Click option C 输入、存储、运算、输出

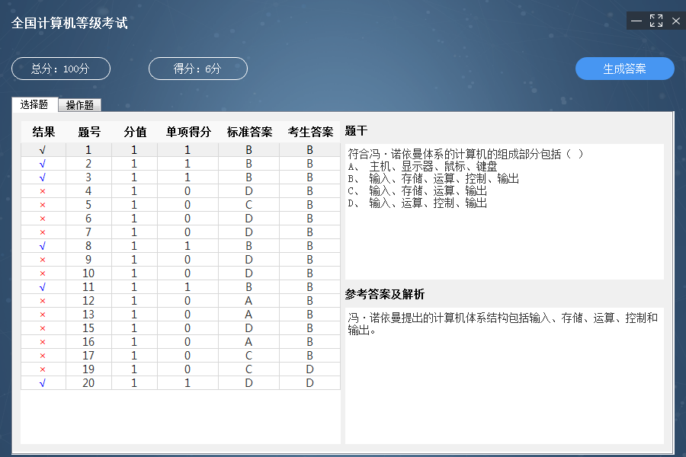tap(418, 191)
